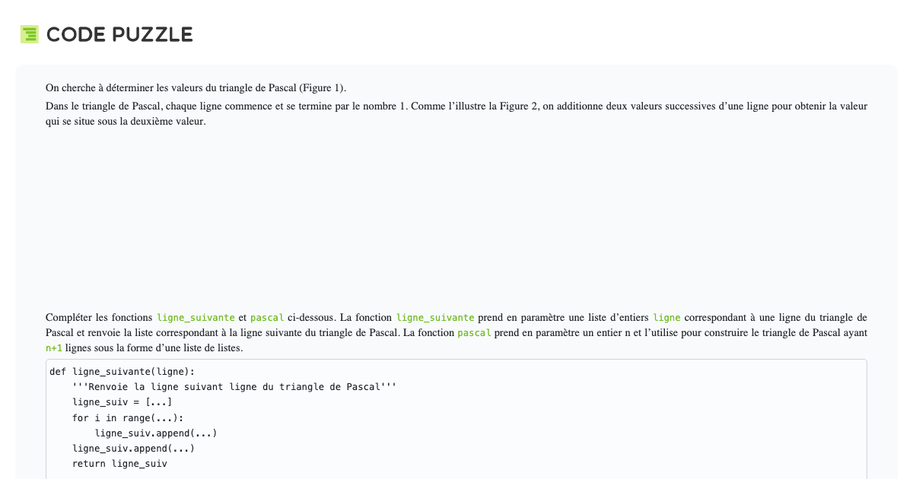Click the "Figure 2" reference in the paragraph
This screenshot has width=913, height=479.
click(x=518, y=106)
